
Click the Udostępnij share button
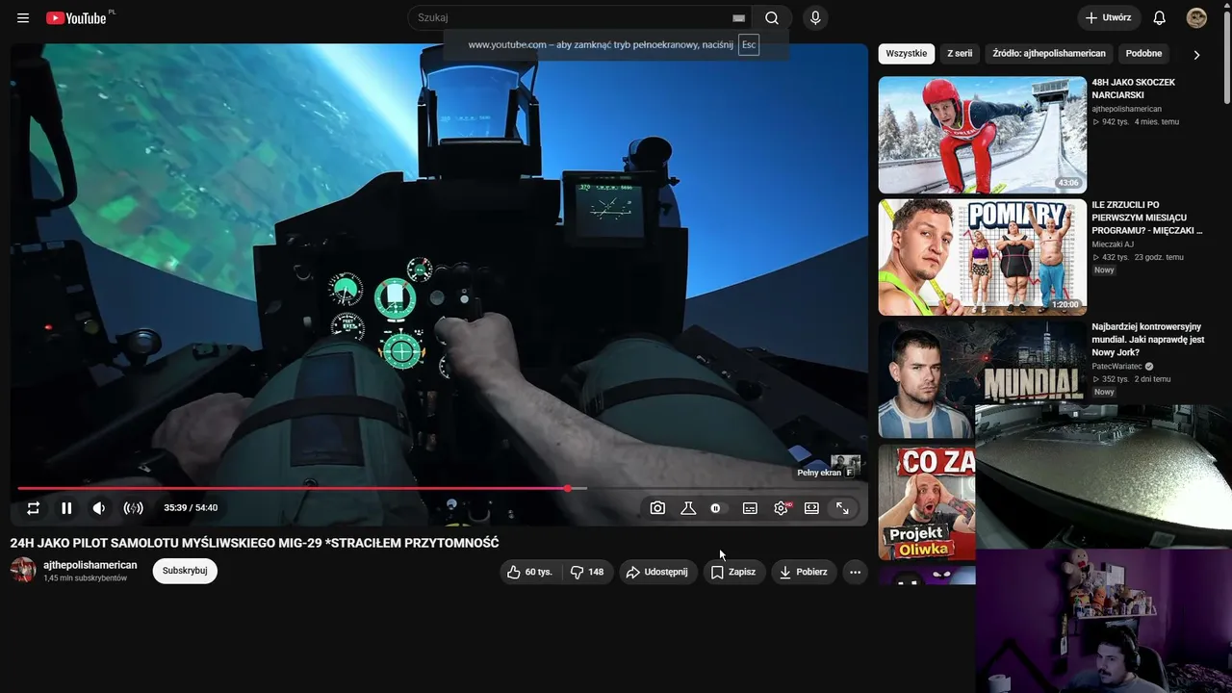(x=658, y=572)
